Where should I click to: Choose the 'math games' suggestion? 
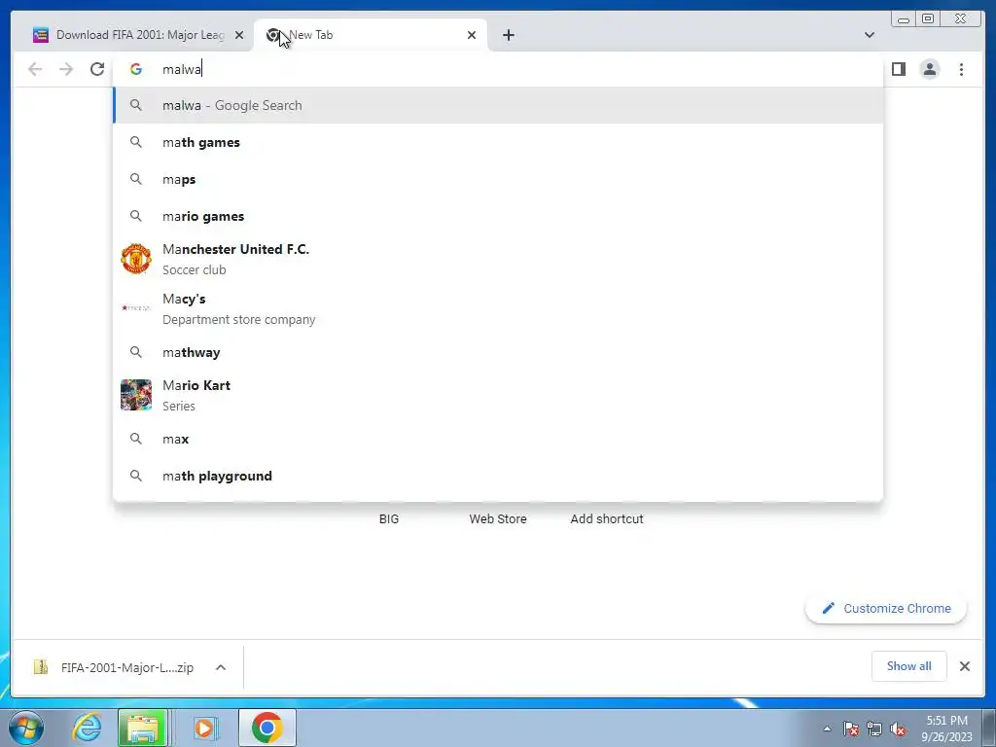(498, 142)
